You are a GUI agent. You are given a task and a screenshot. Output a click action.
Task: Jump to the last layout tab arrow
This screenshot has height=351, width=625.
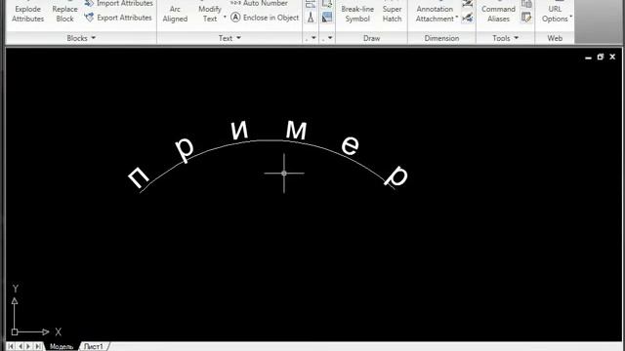click(x=37, y=347)
